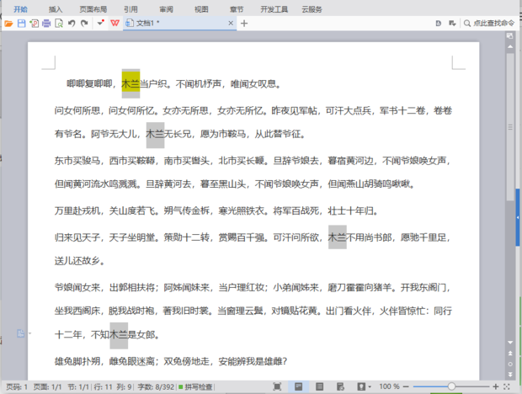The width and height of the screenshot is (522, 394).
Task: Click the 节: 1/1 status entry
Action: point(78,386)
